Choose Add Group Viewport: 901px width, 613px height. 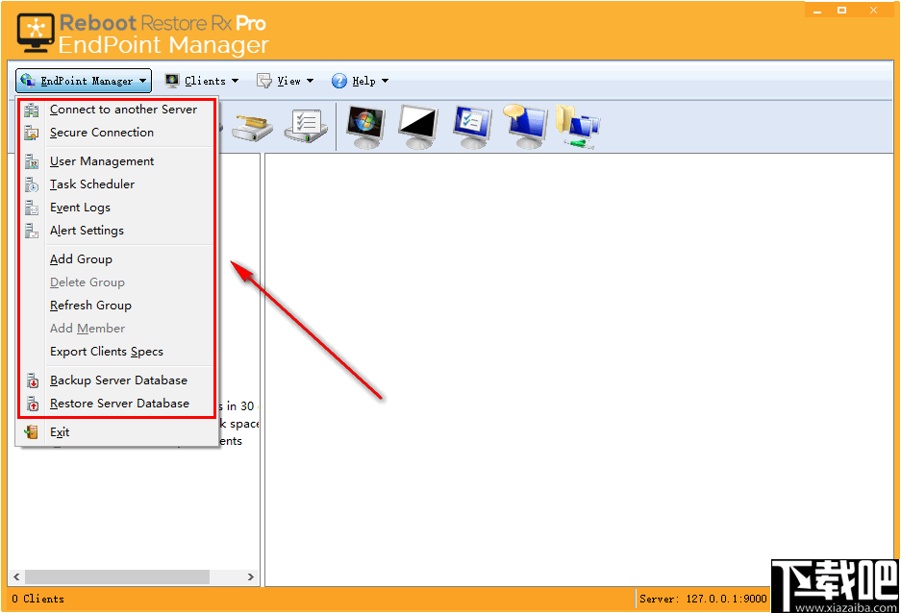point(116,259)
